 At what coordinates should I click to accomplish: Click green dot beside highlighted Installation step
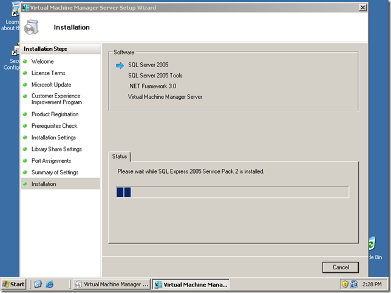25,184
